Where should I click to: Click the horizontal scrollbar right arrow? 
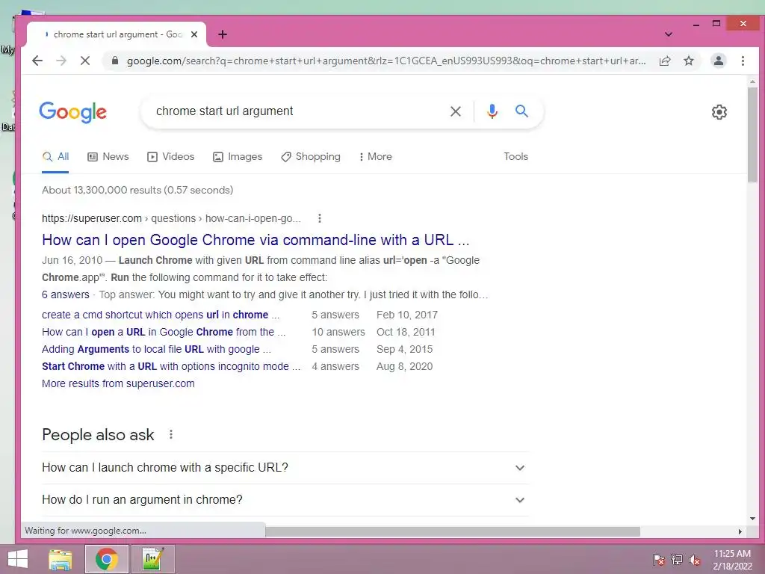[x=740, y=531]
